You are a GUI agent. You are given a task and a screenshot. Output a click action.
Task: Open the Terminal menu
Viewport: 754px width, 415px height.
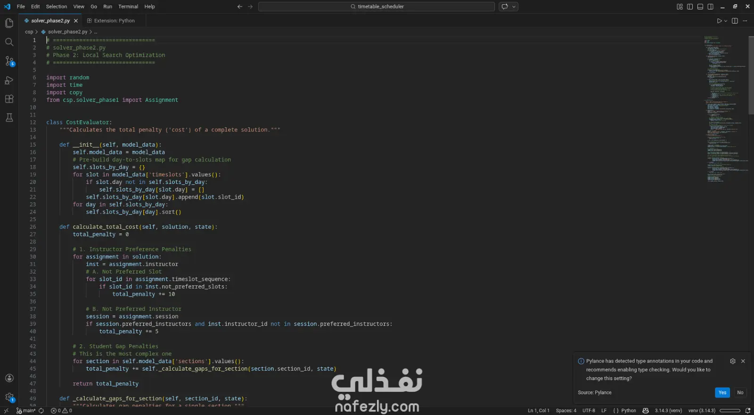coord(128,7)
